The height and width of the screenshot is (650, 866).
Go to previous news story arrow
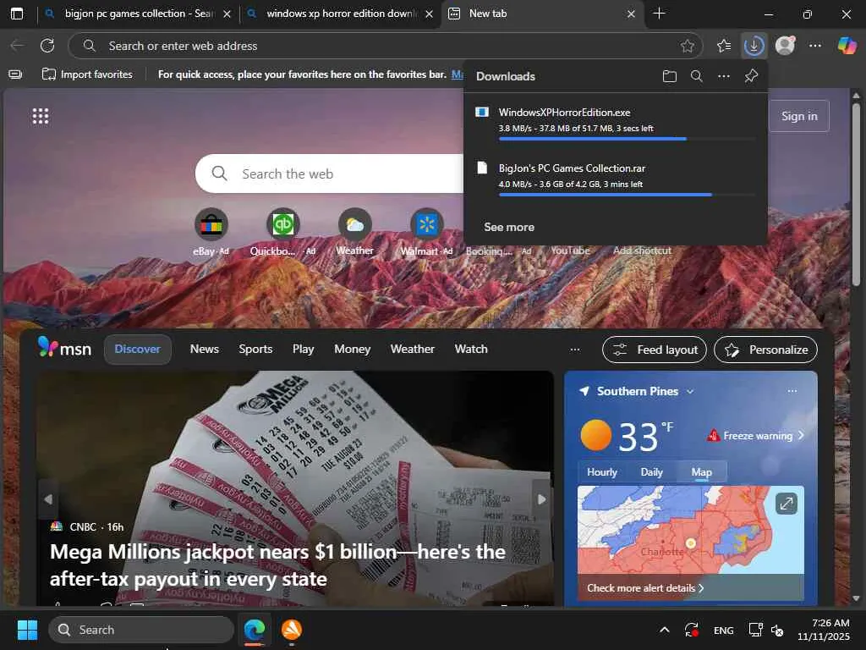click(48, 499)
